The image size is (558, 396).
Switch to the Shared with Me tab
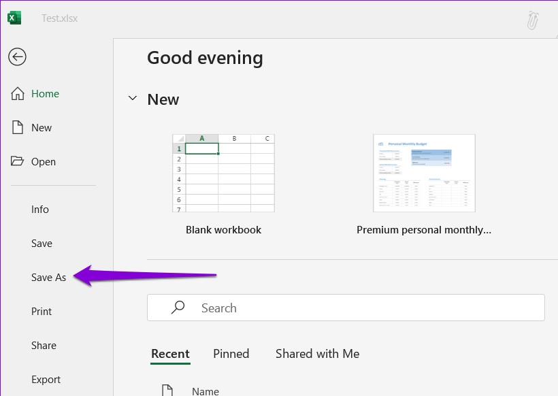click(317, 354)
